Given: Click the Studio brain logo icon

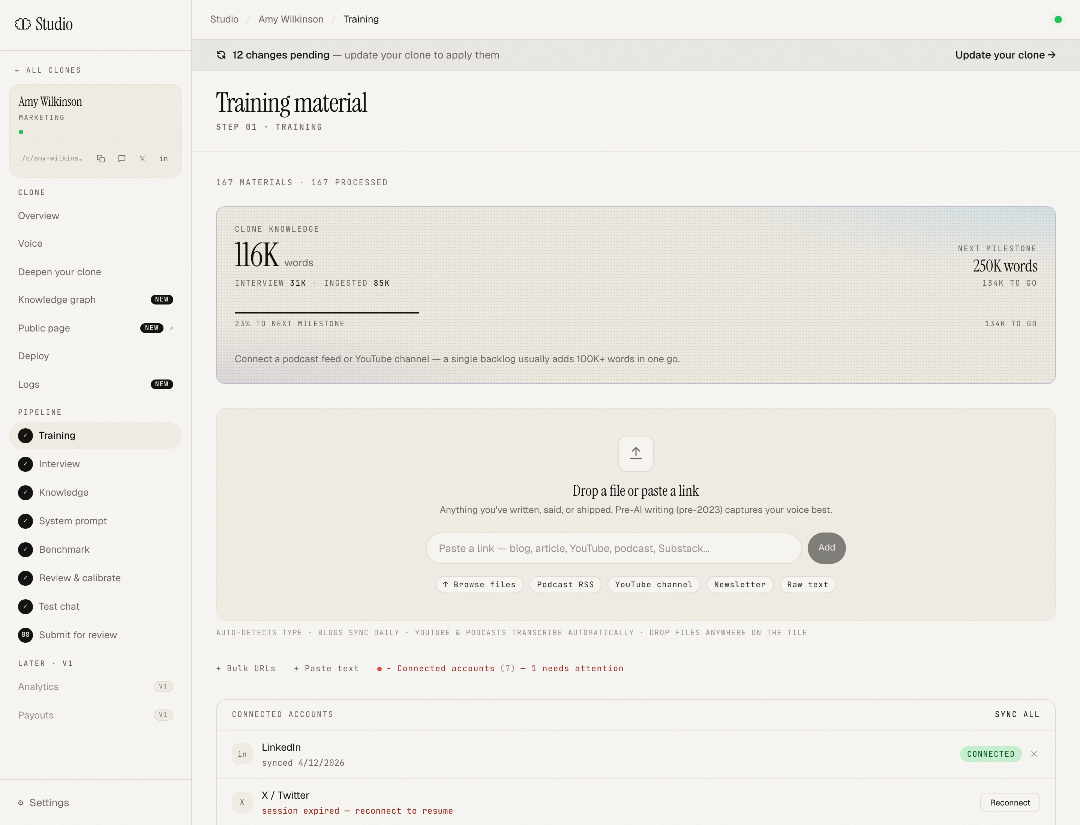Looking at the screenshot, I should coord(22,24).
